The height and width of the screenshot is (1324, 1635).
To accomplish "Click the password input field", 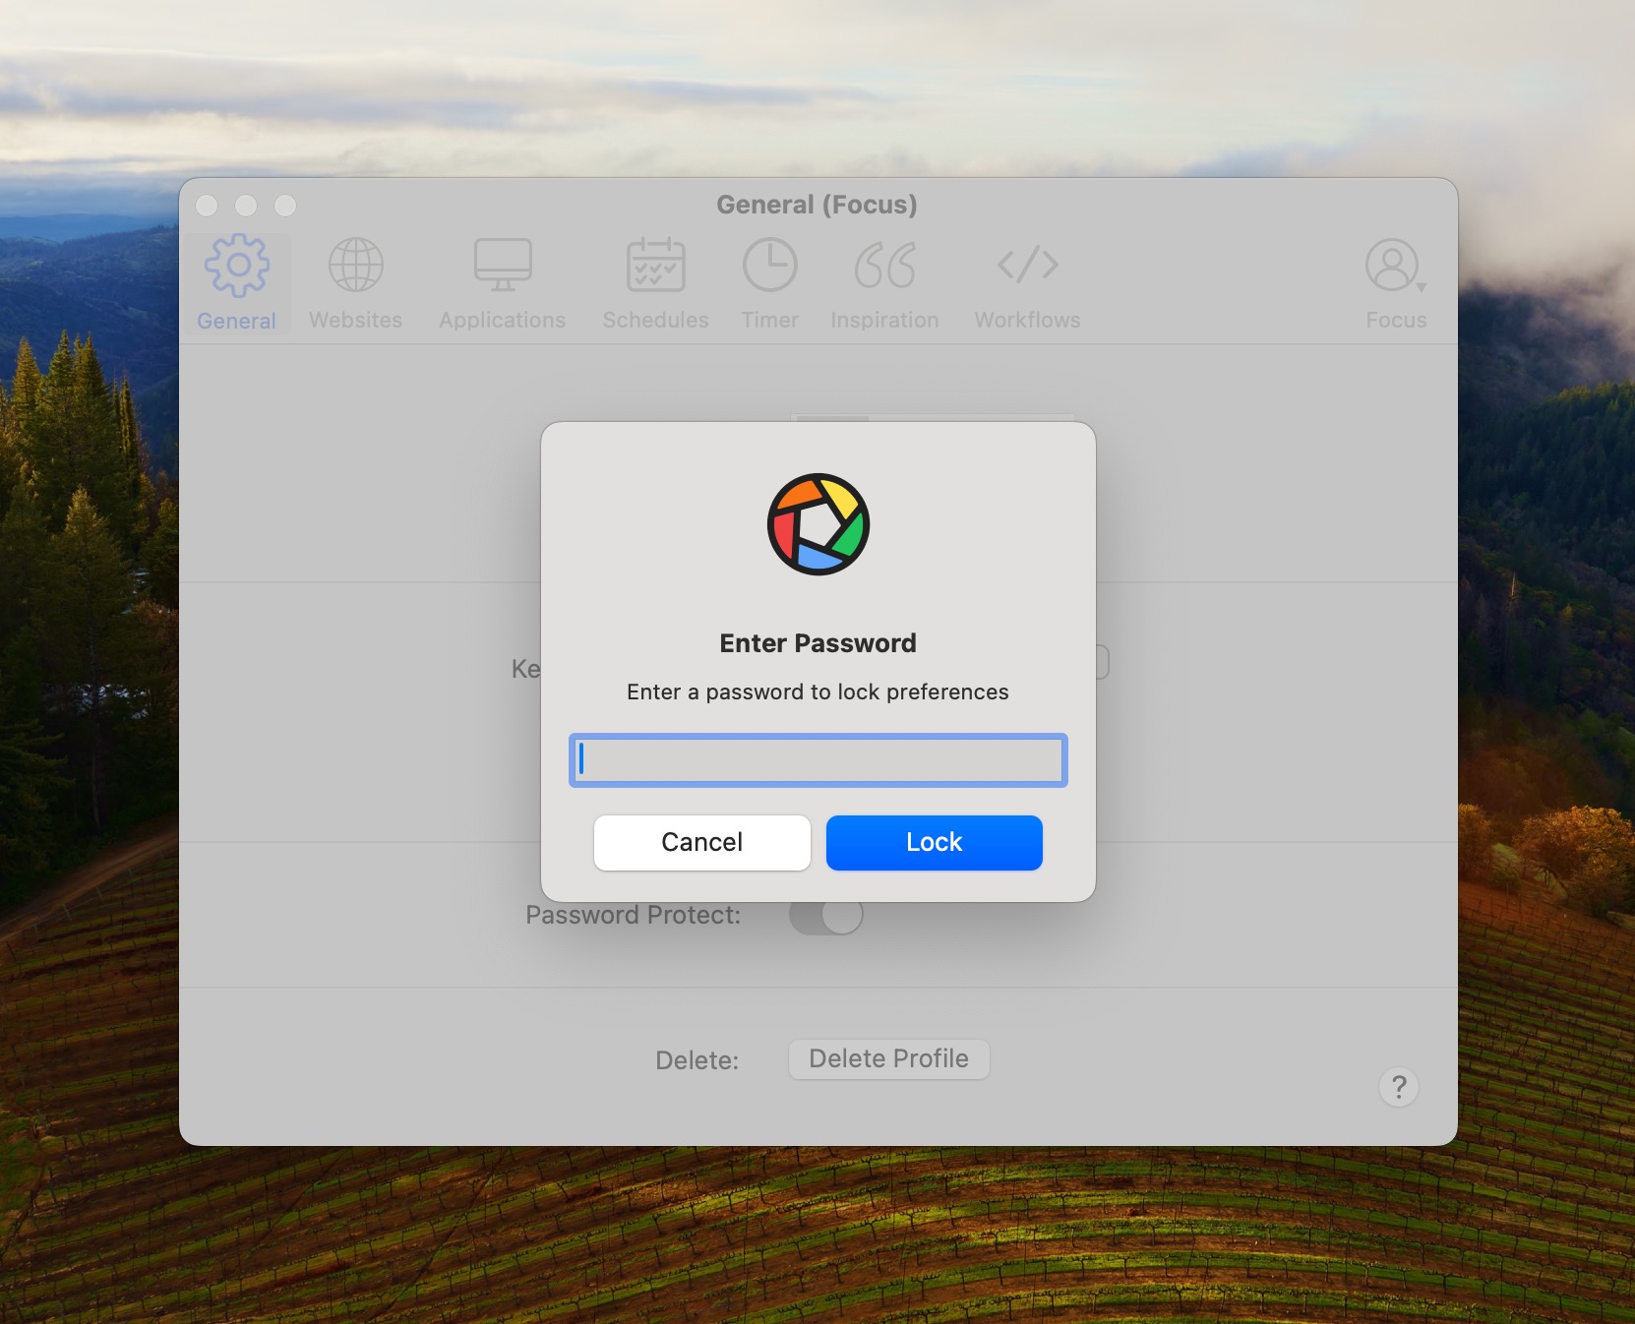I will coord(817,760).
